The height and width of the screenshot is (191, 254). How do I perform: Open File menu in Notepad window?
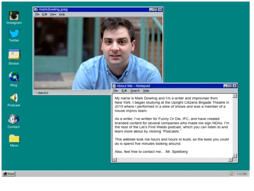point(116,91)
